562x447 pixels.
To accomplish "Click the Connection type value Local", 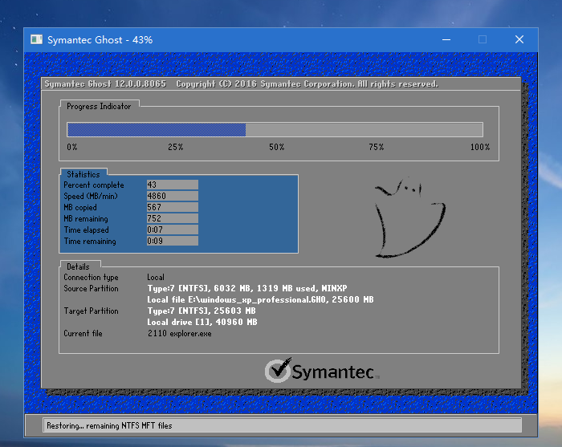I will [x=156, y=277].
